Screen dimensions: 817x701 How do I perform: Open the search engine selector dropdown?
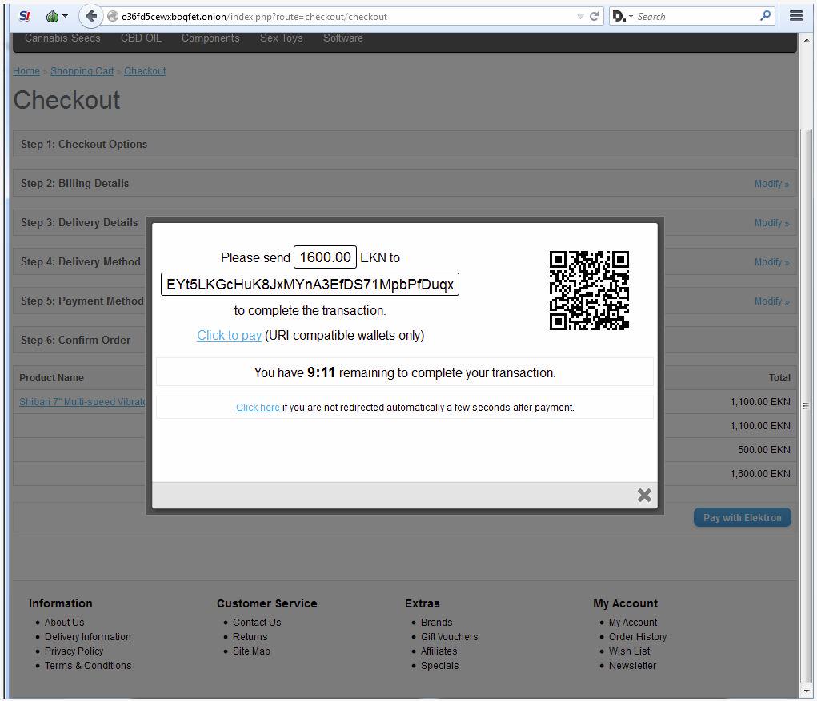(622, 16)
